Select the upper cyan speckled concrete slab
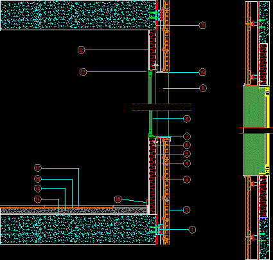The width and height of the screenshot is (273, 260). (78, 15)
